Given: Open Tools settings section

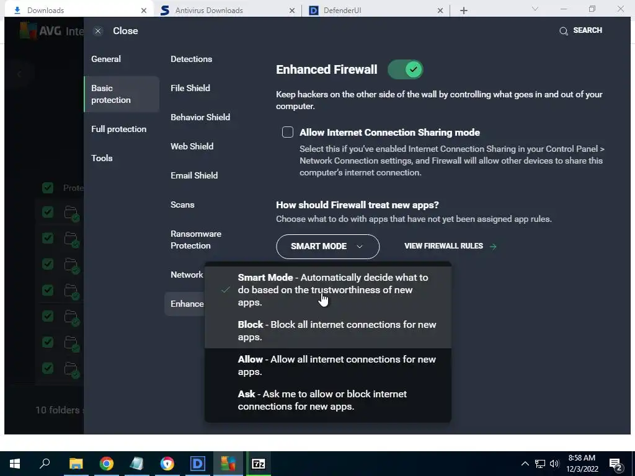Looking at the screenshot, I should pyautogui.click(x=102, y=158).
